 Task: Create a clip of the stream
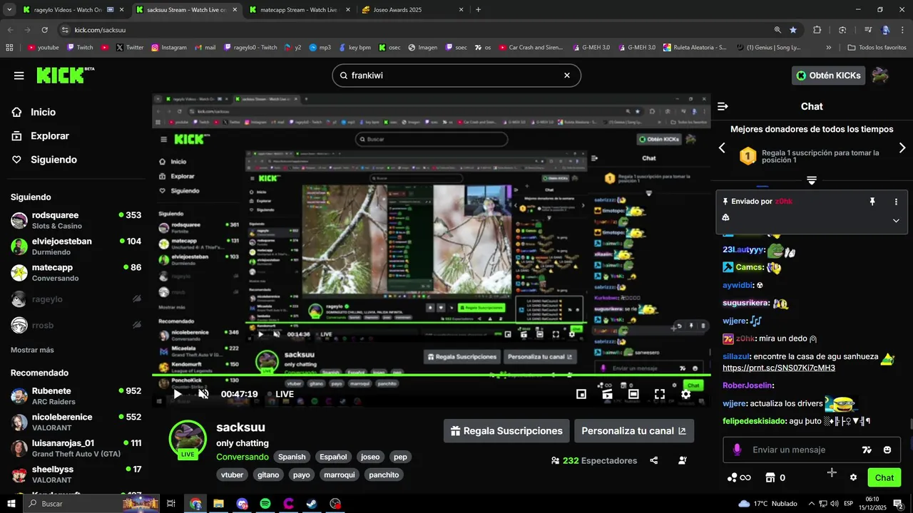tap(607, 394)
